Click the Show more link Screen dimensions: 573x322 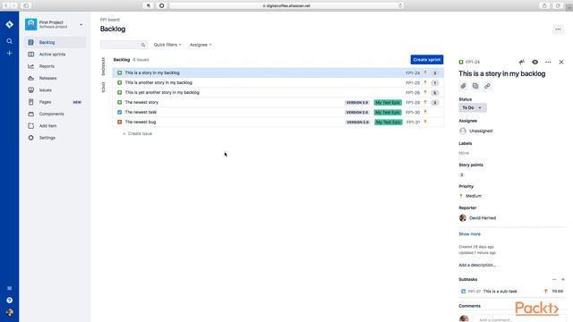(469, 234)
